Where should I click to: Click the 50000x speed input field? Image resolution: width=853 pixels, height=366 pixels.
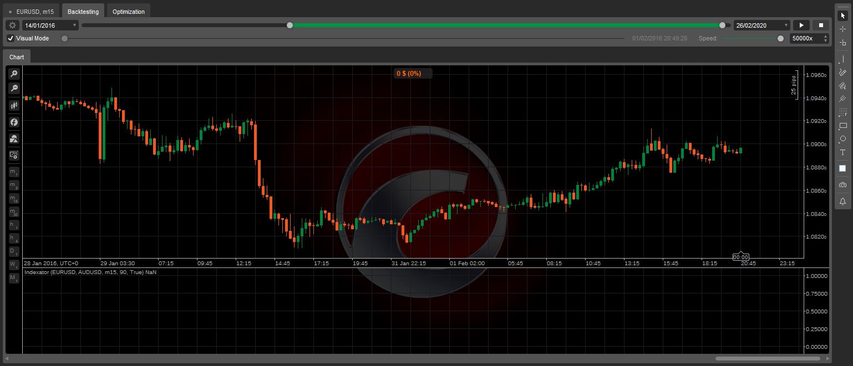click(806, 38)
